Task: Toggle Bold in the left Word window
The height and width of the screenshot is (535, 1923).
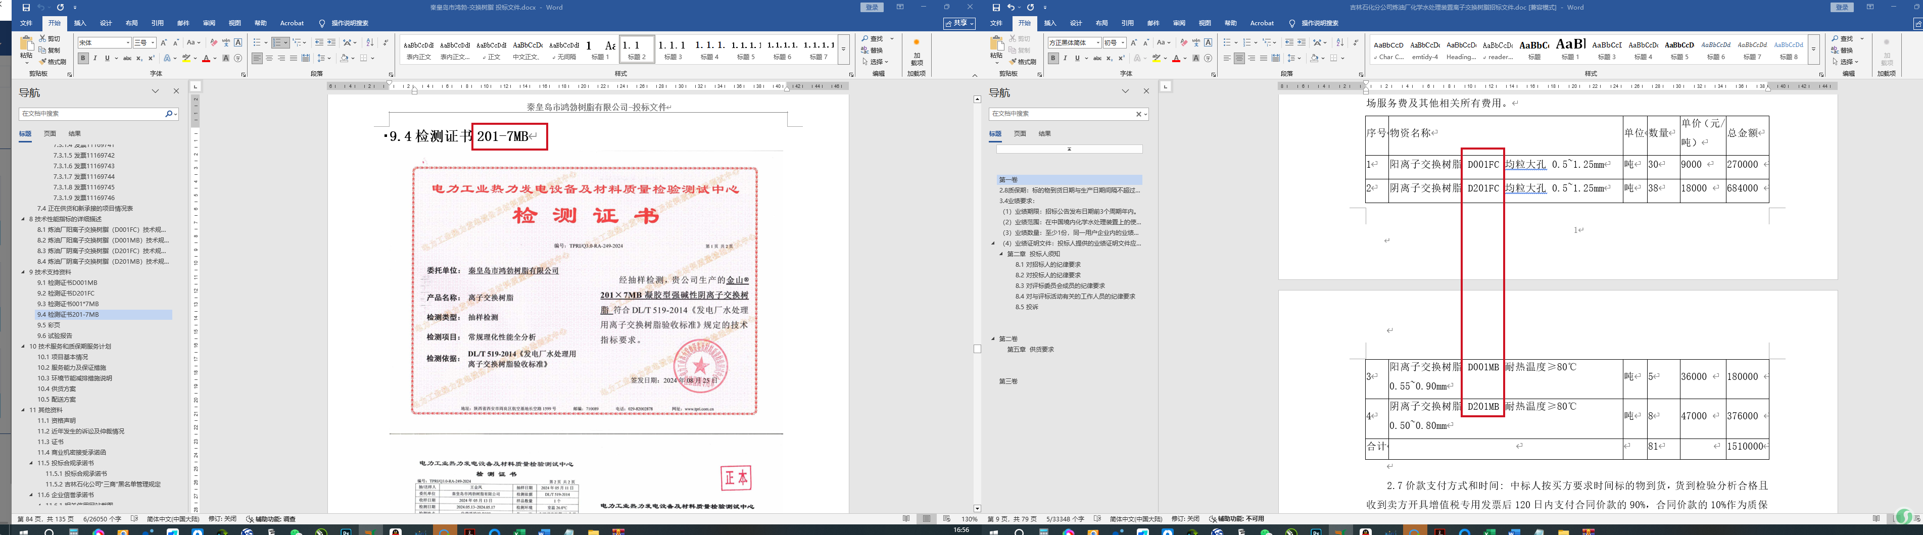Action: (83, 58)
